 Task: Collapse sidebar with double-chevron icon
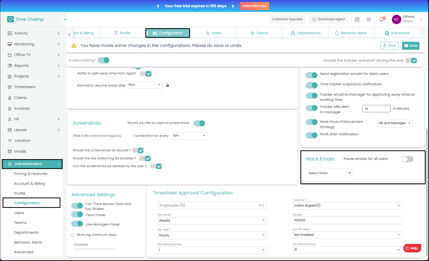[x=65, y=19]
